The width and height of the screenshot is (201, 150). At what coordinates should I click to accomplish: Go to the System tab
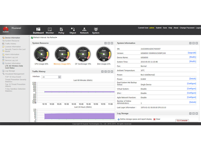click(96, 31)
